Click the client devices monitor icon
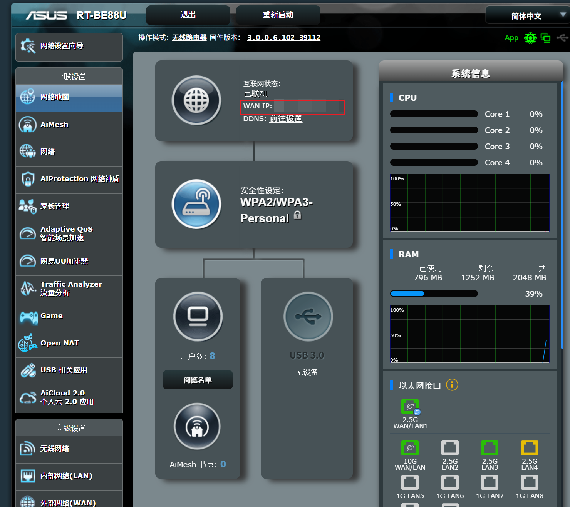570x507 pixels. tap(198, 316)
